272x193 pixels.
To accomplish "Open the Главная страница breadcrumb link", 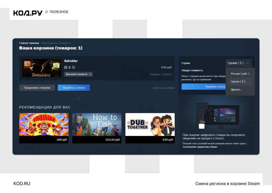I will pyautogui.click(x=29, y=43).
